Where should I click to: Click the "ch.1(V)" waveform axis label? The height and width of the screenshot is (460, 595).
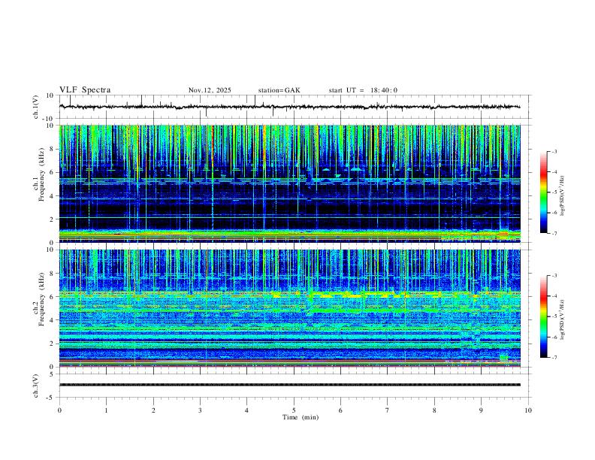[x=36, y=107]
